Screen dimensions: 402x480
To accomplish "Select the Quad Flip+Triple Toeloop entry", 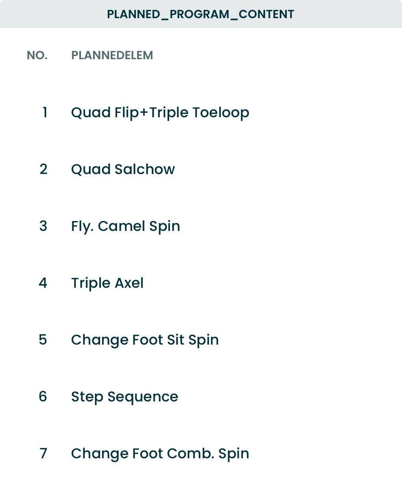I will [x=160, y=112].
